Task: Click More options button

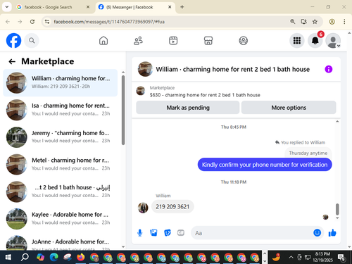Action: click(289, 108)
